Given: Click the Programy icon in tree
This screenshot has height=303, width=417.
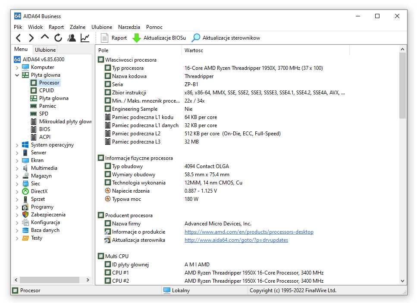Looking at the screenshot, I should [25, 207].
